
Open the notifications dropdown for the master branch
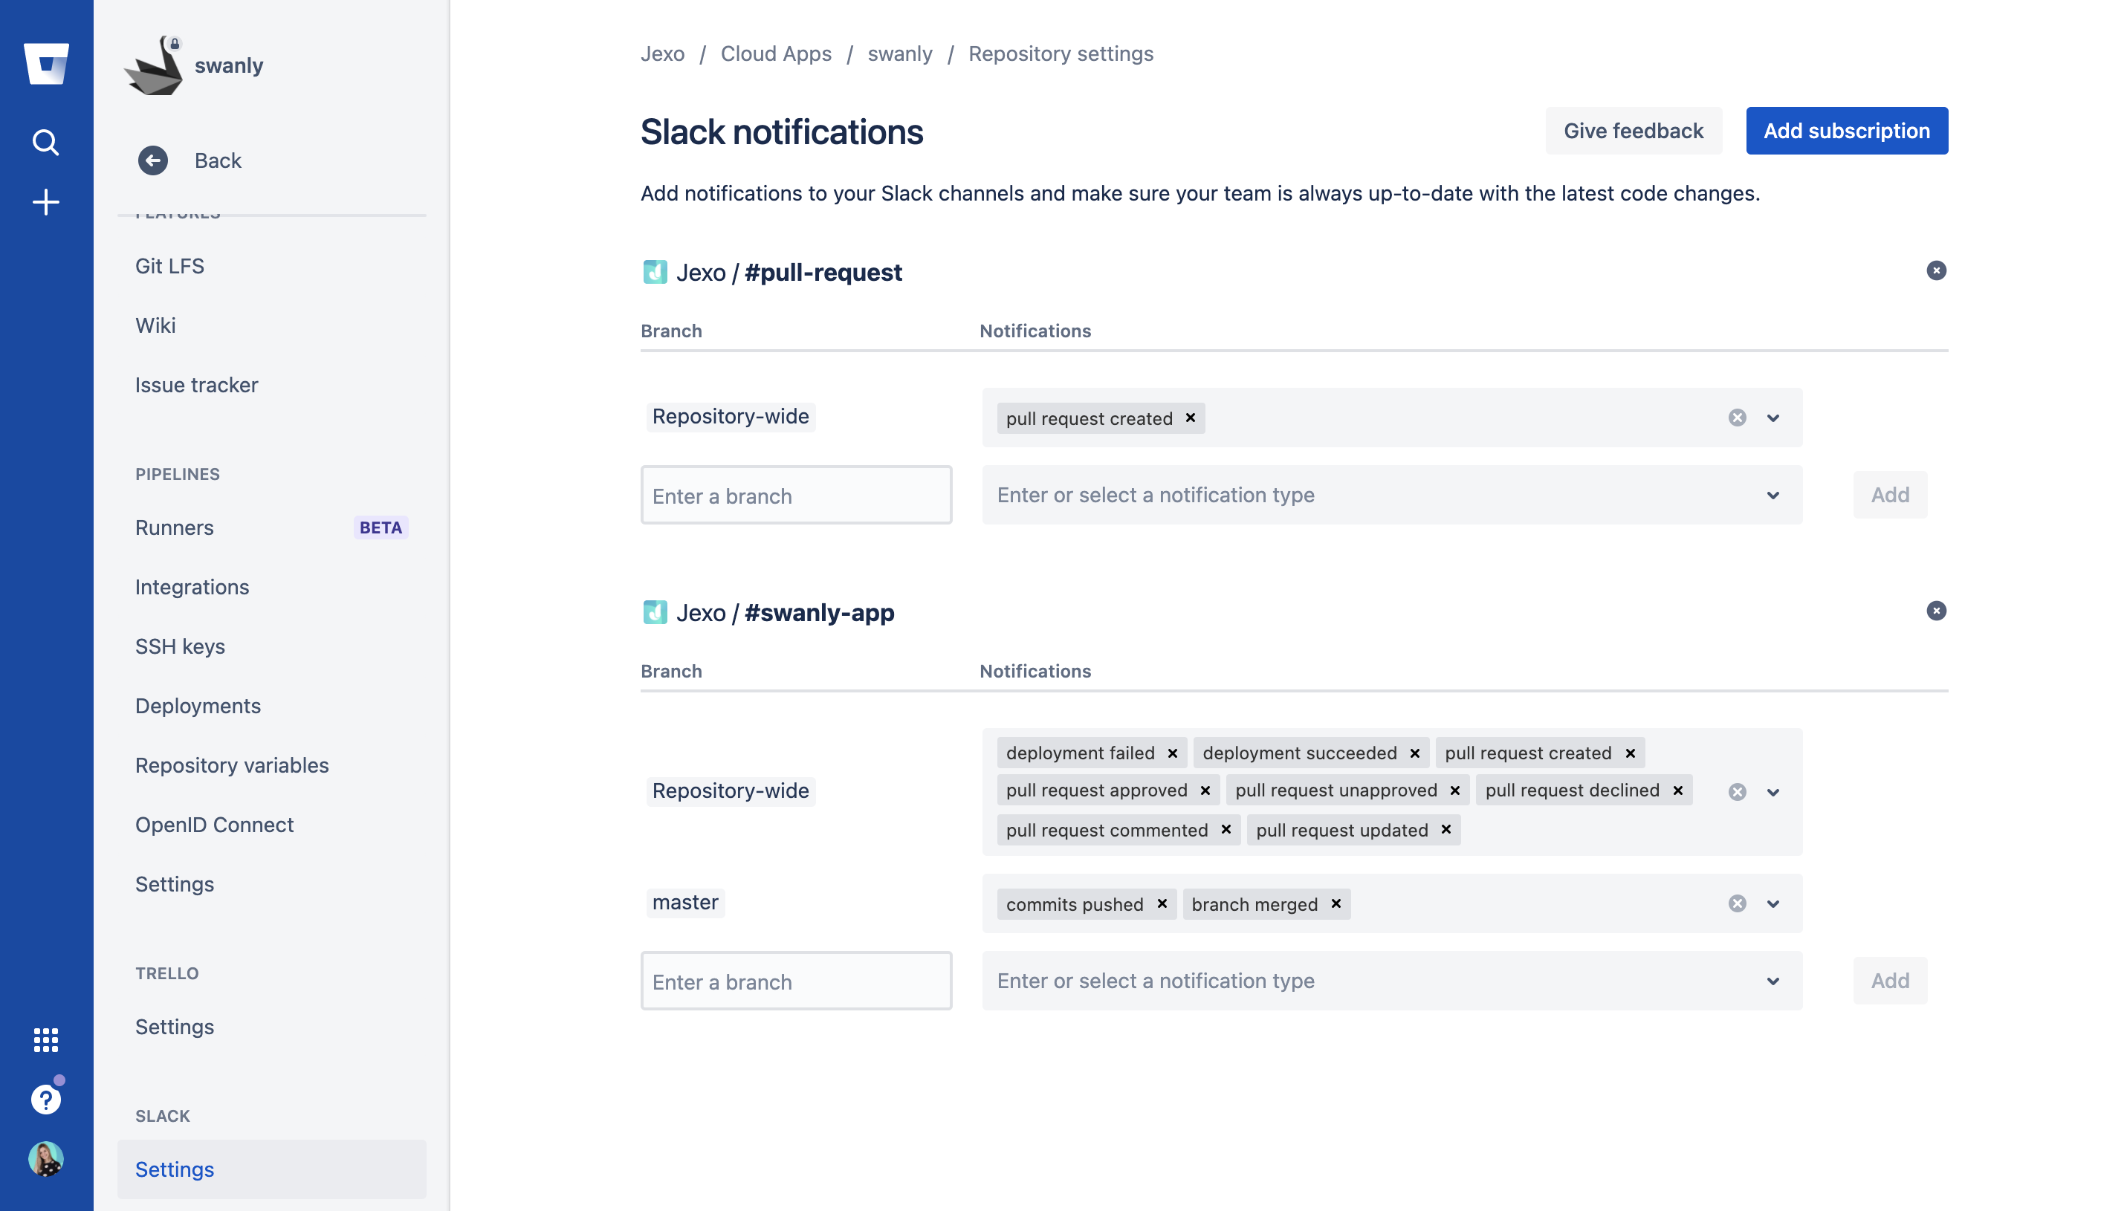tap(1772, 904)
